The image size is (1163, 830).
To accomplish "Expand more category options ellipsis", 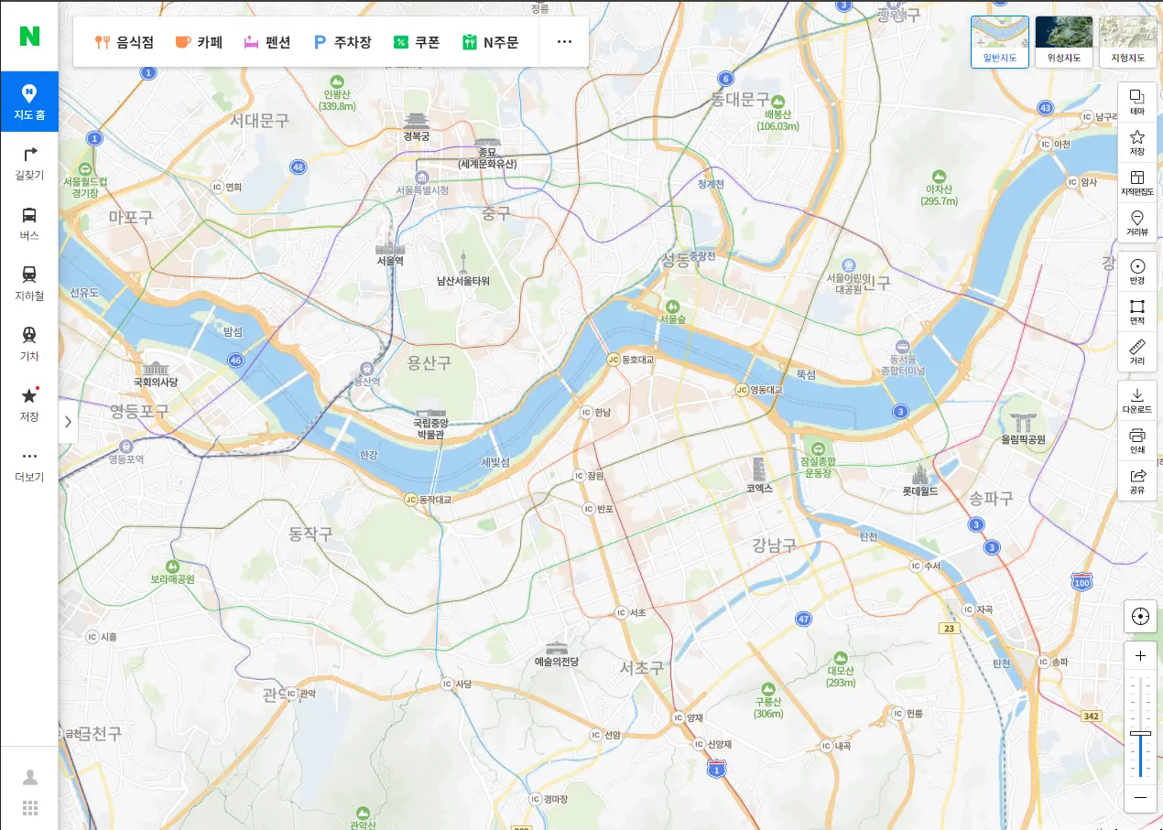I will pyautogui.click(x=564, y=42).
